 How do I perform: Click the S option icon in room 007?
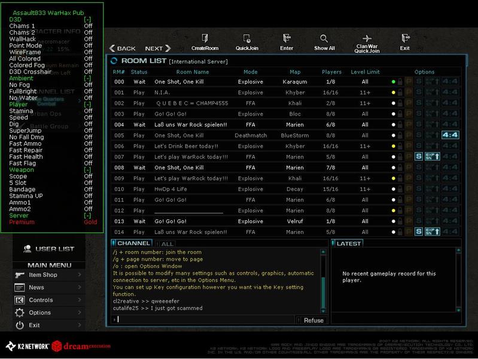coord(419,157)
